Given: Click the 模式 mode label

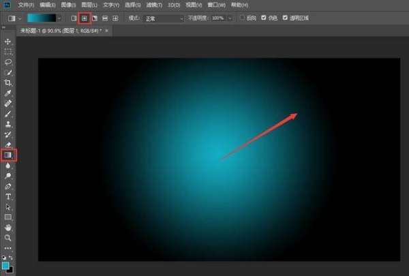Looking at the screenshot, I should [x=134, y=18].
